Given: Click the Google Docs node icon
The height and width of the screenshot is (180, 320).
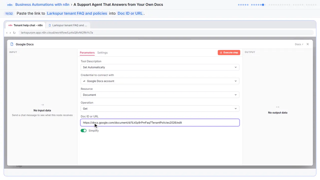Looking at the screenshot, I should (12, 44).
